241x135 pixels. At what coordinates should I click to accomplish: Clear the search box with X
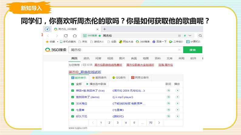179,50
